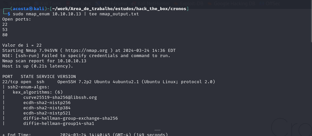This screenshot has width=312, height=136.
Task: Open the OffSec bookmark icon
Action: pyautogui.click(x=261, y=3)
